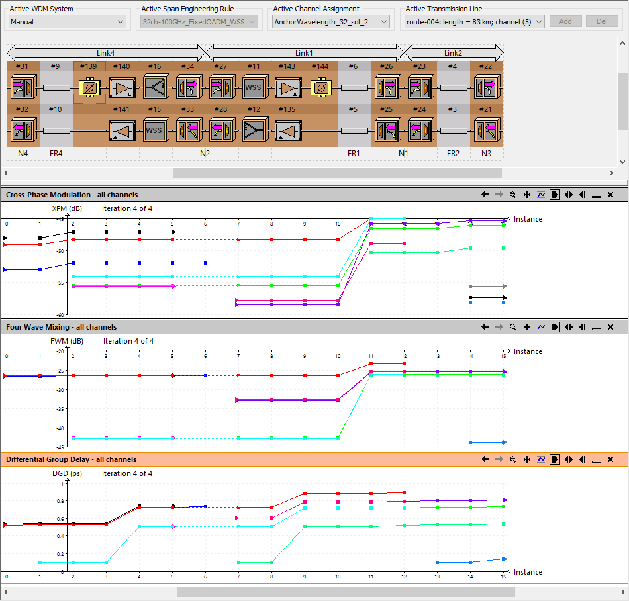The height and width of the screenshot is (601, 629).
Task: Click splitter component #16
Action: point(156,86)
